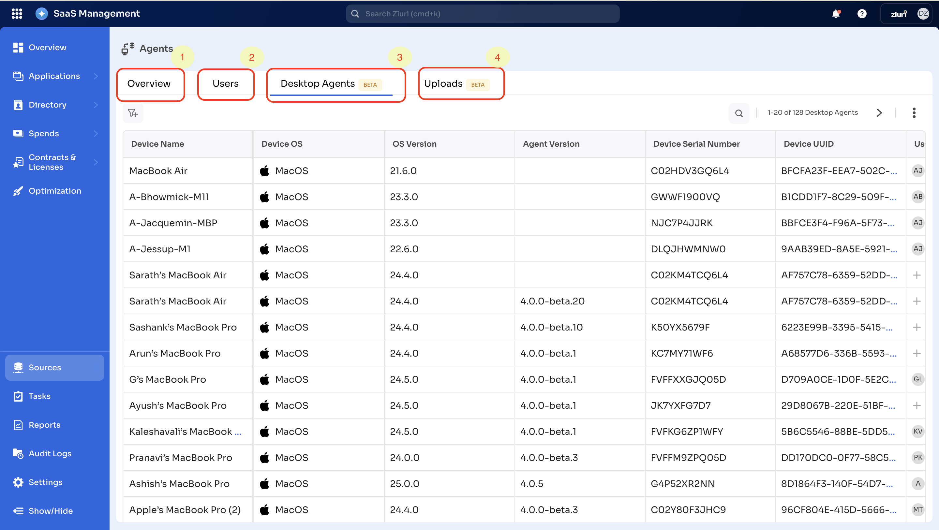This screenshot has height=530, width=939.
Task: Expand the Applications sidebar chevron
Action: tap(96, 76)
